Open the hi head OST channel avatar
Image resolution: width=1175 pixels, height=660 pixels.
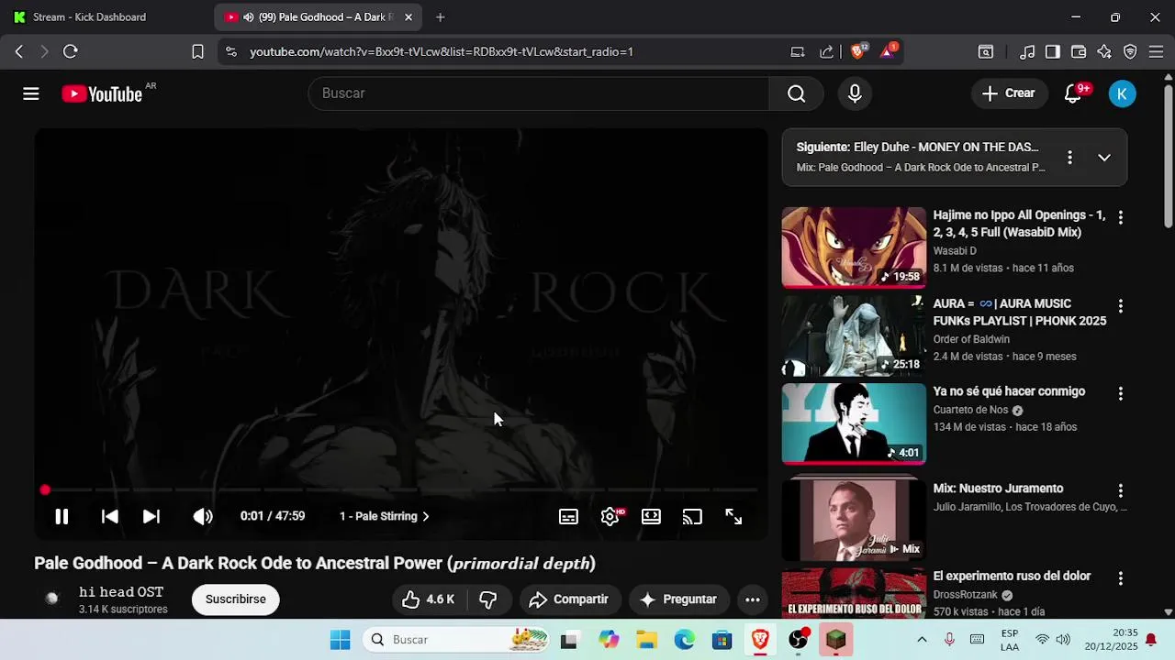pyautogui.click(x=52, y=599)
